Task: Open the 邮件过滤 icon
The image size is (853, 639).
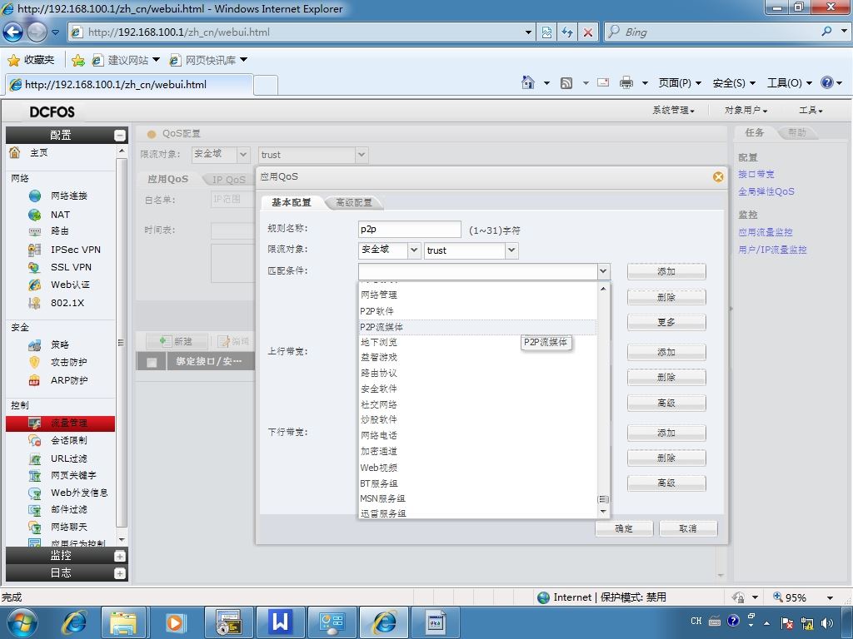Action: point(35,510)
